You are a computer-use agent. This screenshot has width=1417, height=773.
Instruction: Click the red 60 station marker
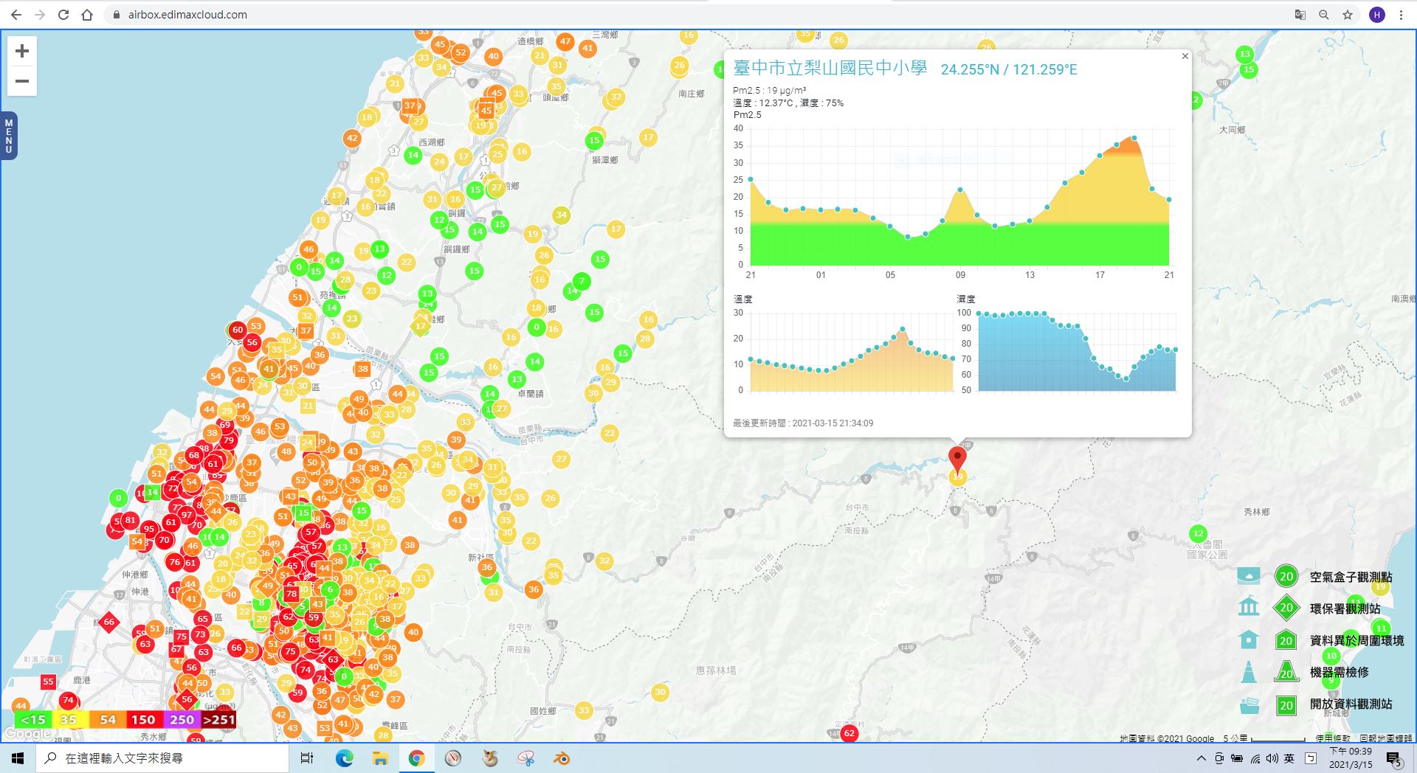(x=237, y=330)
